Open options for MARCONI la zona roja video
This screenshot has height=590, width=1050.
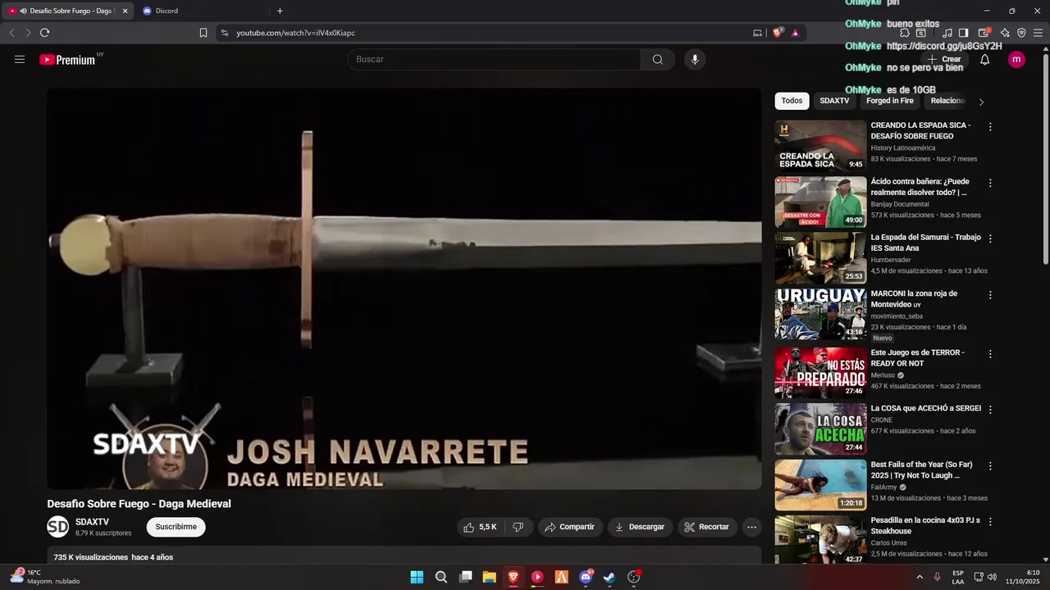click(990, 295)
